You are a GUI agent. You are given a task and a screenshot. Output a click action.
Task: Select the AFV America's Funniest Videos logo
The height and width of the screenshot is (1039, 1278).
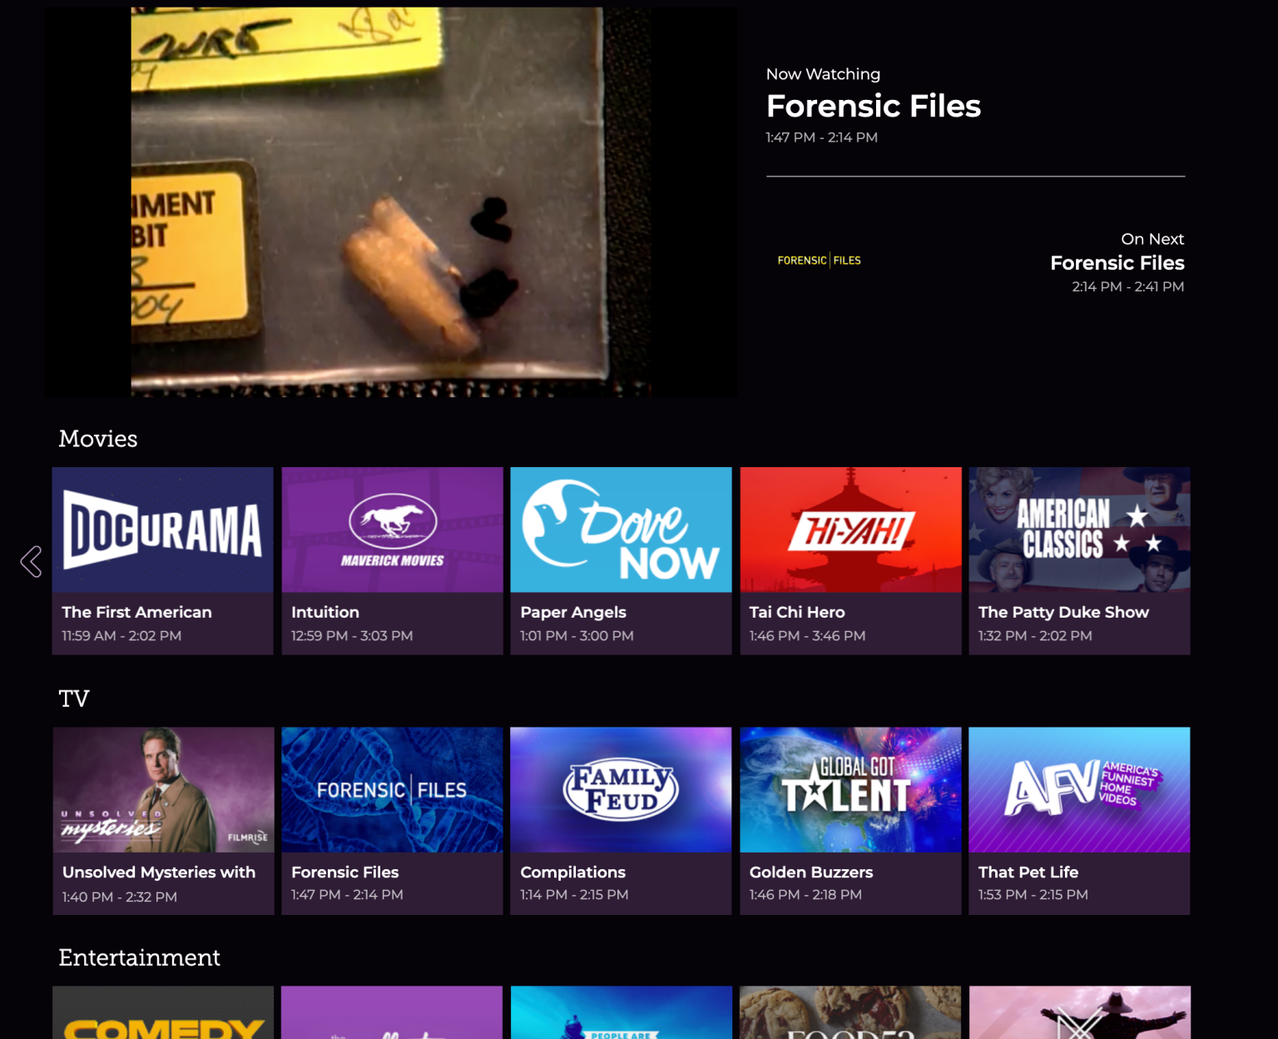[x=1079, y=790]
